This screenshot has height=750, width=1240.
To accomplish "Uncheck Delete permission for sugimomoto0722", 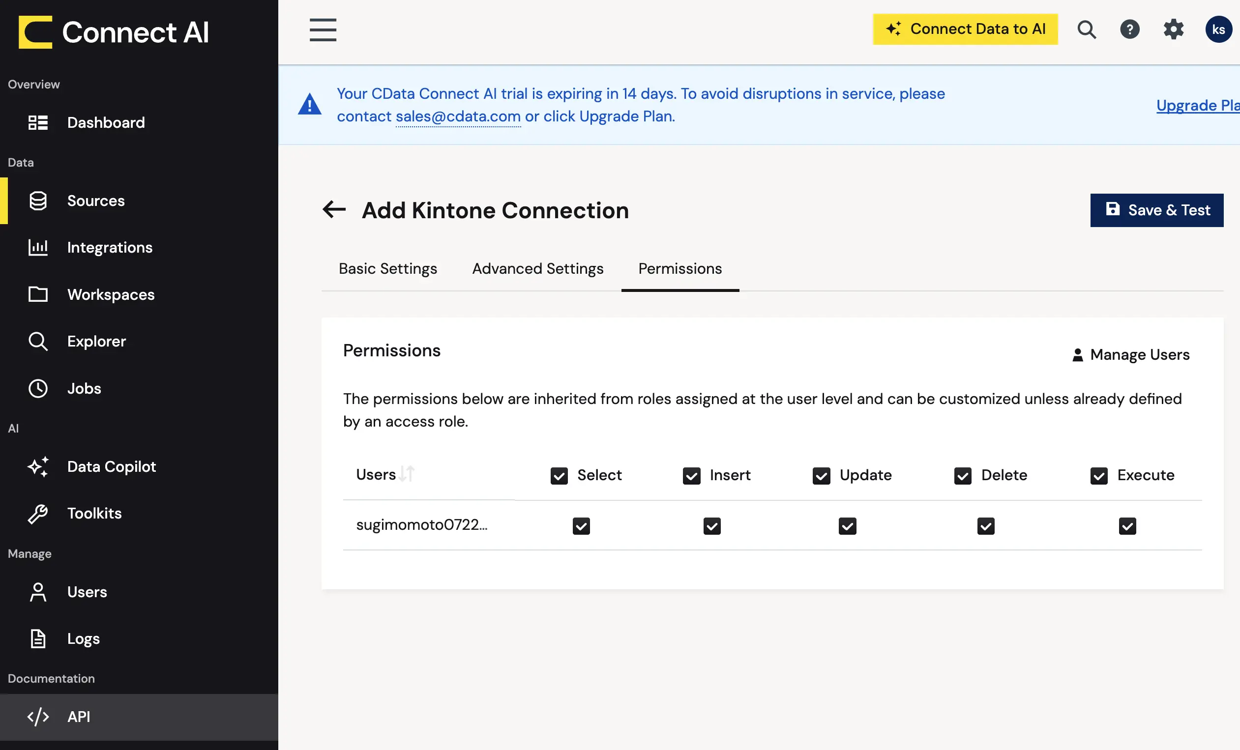I will pyautogui.click(x=986, y=526).
